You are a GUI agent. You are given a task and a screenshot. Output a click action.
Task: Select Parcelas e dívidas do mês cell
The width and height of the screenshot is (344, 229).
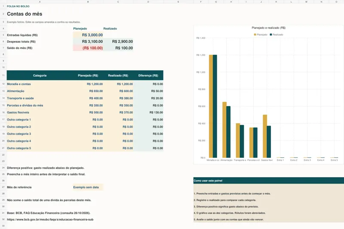(x=40, y=105)
